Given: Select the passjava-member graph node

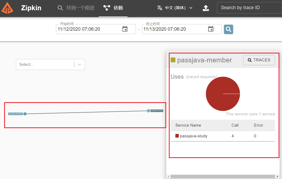Looking at the screenshot, I should tap(25, 114).
